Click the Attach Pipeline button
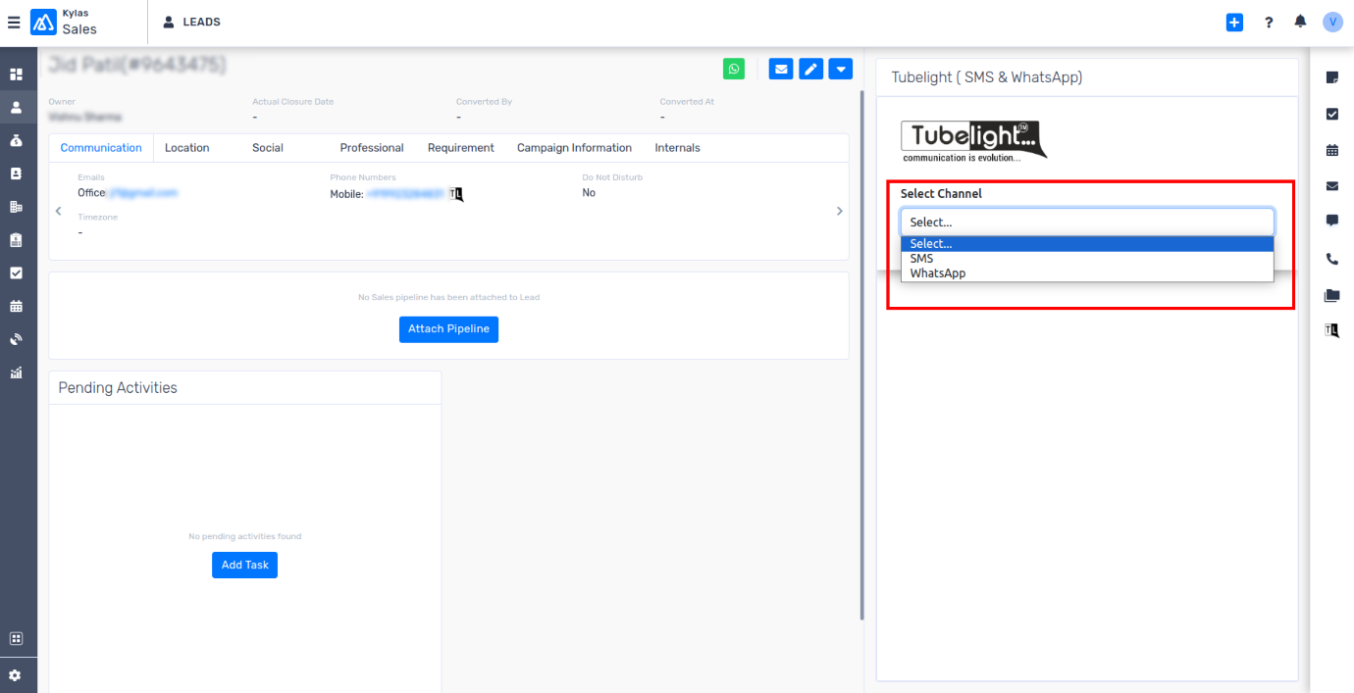 click(448, 329)
